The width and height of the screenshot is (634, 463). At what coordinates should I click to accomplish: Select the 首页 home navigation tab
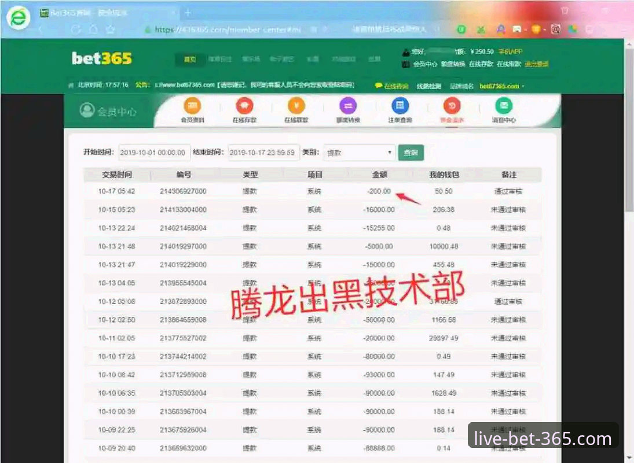190,60
